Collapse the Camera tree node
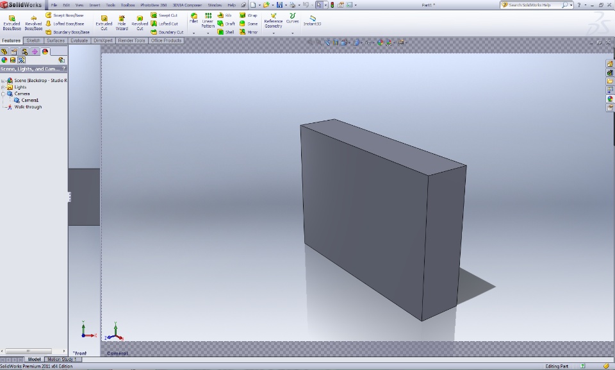 click(x=3, y=94)
